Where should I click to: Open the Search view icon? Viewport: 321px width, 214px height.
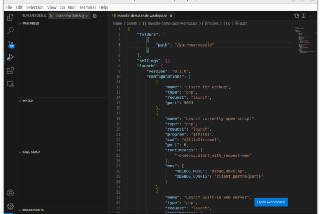click(x=11, y=30)
